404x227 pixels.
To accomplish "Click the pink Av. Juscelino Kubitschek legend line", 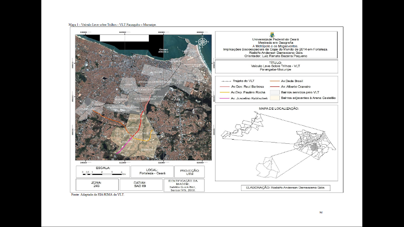I will tap(224, 98).
